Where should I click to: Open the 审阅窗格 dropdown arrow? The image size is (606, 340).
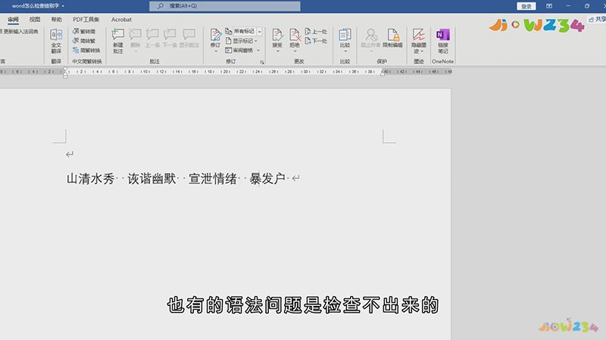(x=258, y=51)
